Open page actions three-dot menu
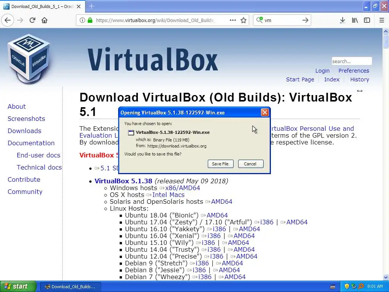Screen dimensions: 389x292 (233, 20)
